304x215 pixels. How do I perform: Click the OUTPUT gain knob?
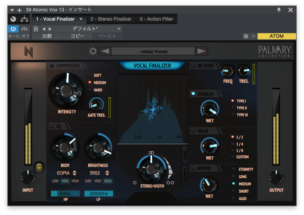(276, 177)
